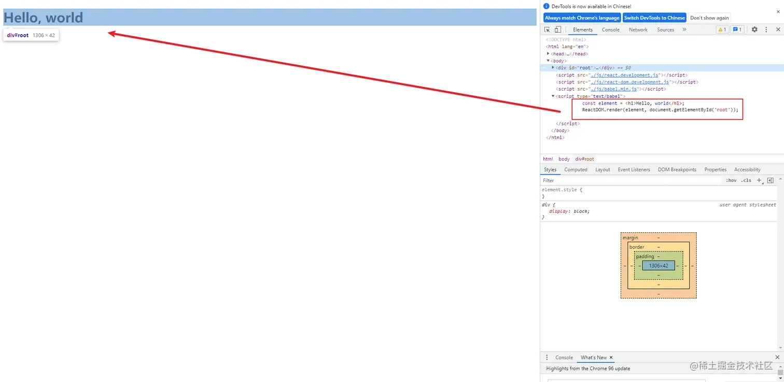Click the <!DOCTYPE html> line

point(566,39)
